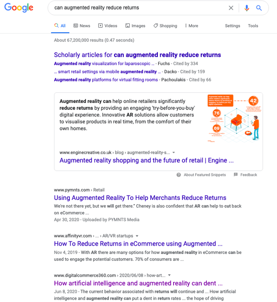
Task: Open Tools options
Action: (253, 26)
